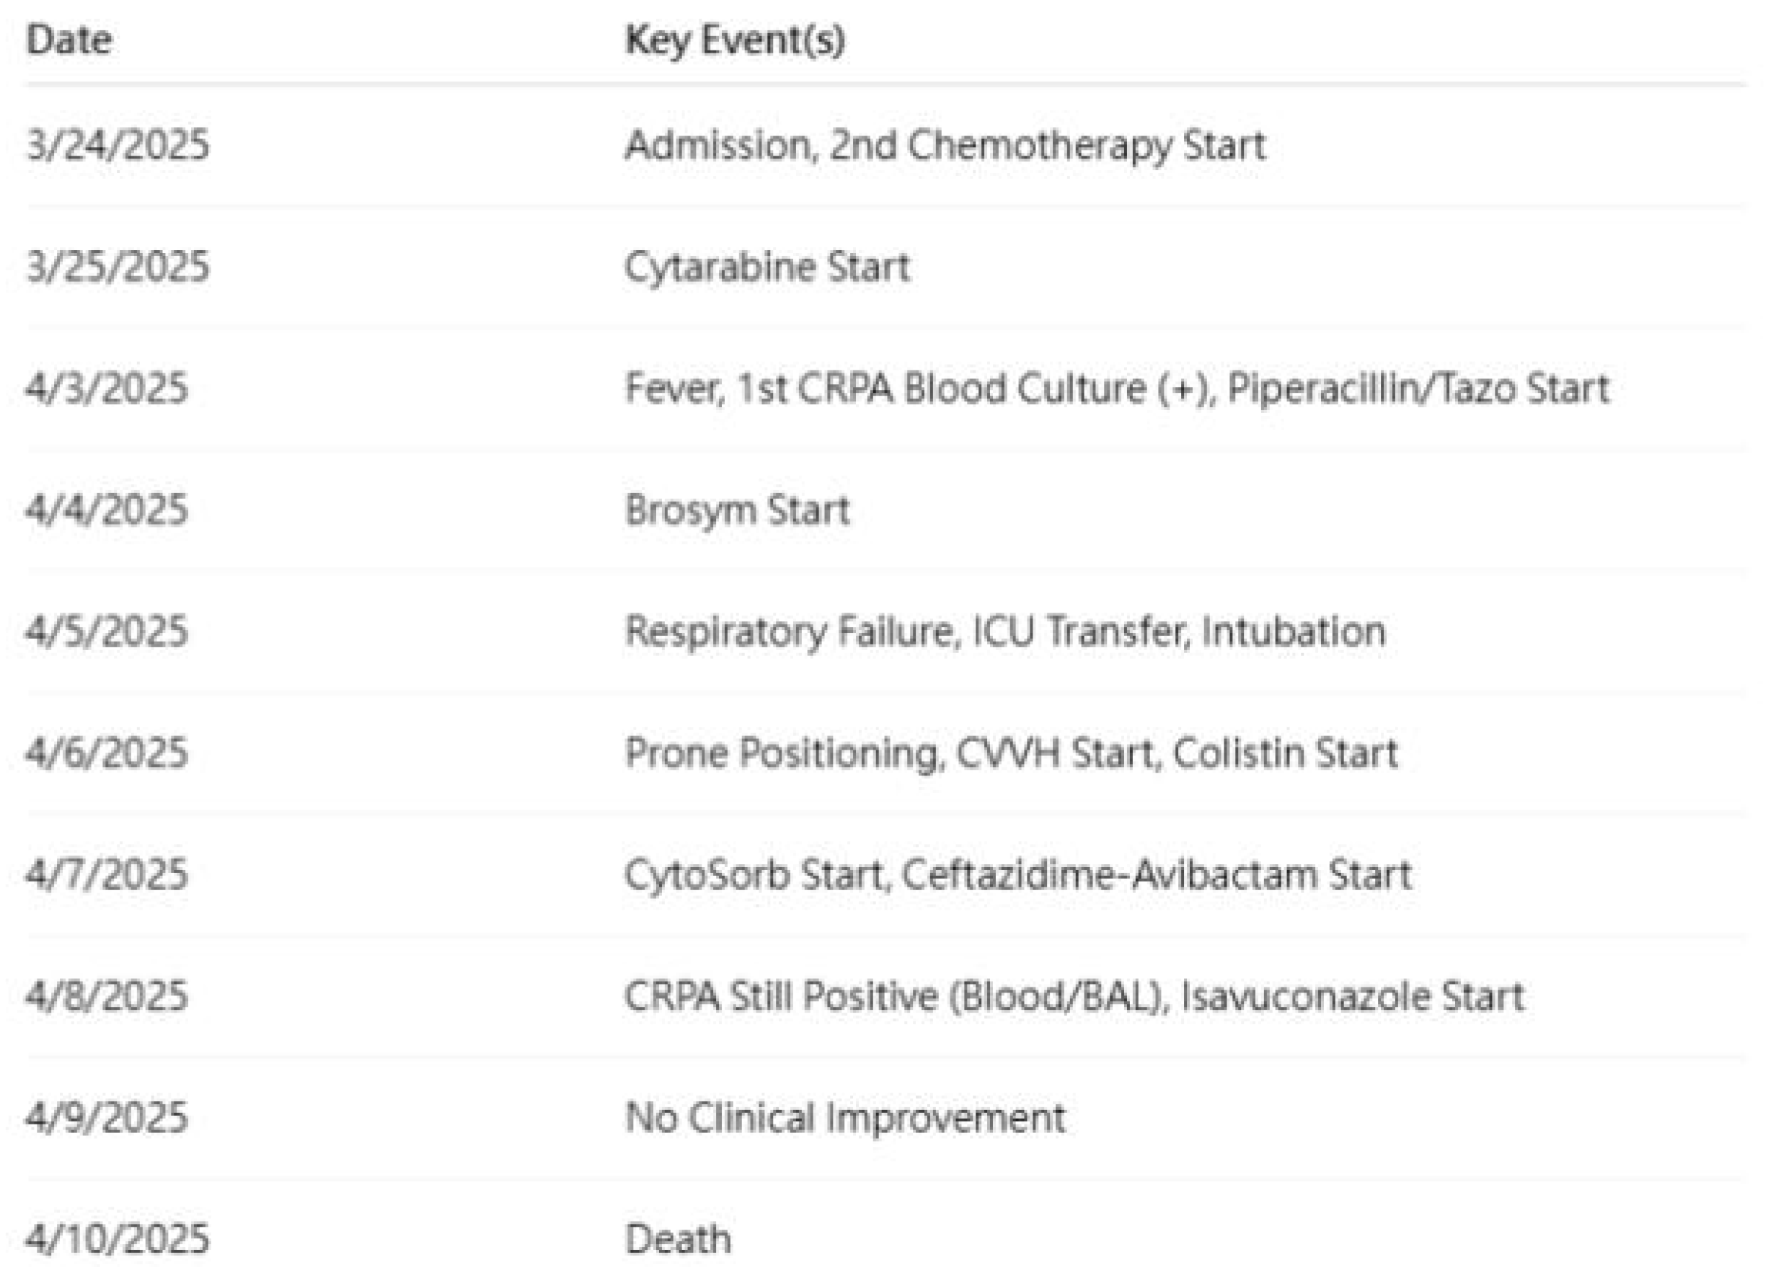Screen dimensions: 1776x1283
Task: Click the Cytarabine Start event
Action: pos(766,267)
